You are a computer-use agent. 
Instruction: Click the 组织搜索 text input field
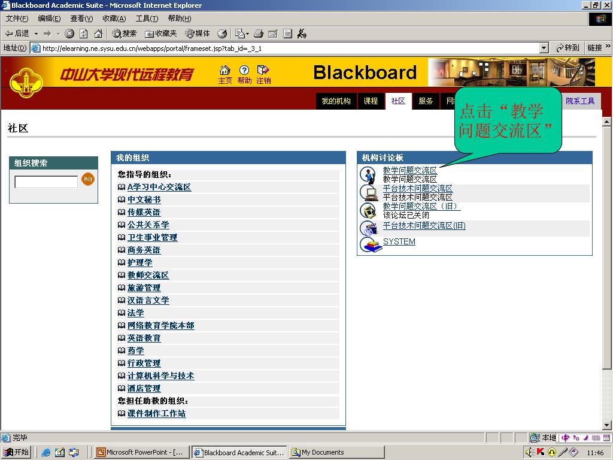point(46,181)
